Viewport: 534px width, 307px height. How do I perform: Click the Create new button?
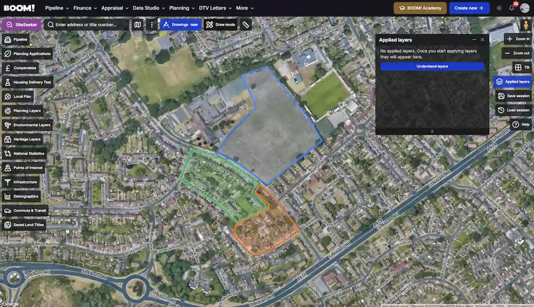coord(469,8)
